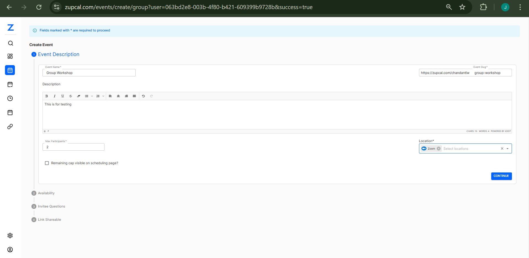Open settings gear in the sidebar
The image size is (529, 258).
[x=10, y=236]
